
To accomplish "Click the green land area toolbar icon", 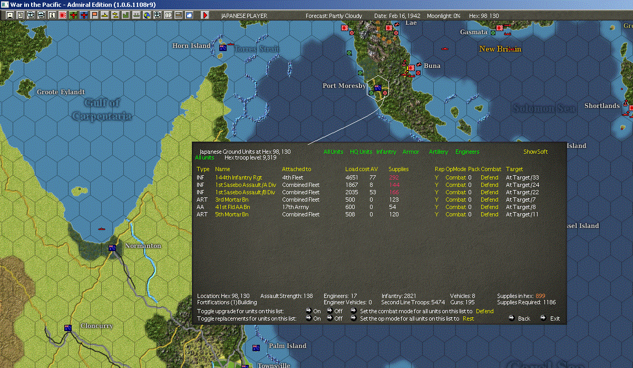I will point(125,15).
